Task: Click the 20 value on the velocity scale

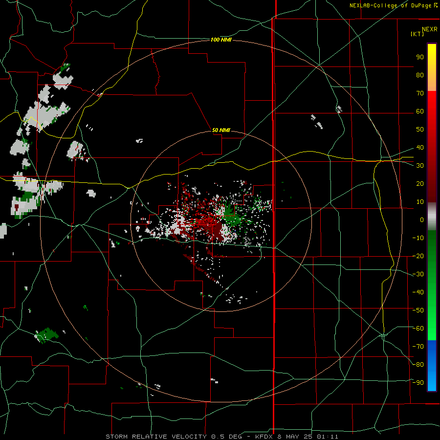Action: [x=420, y=184]
